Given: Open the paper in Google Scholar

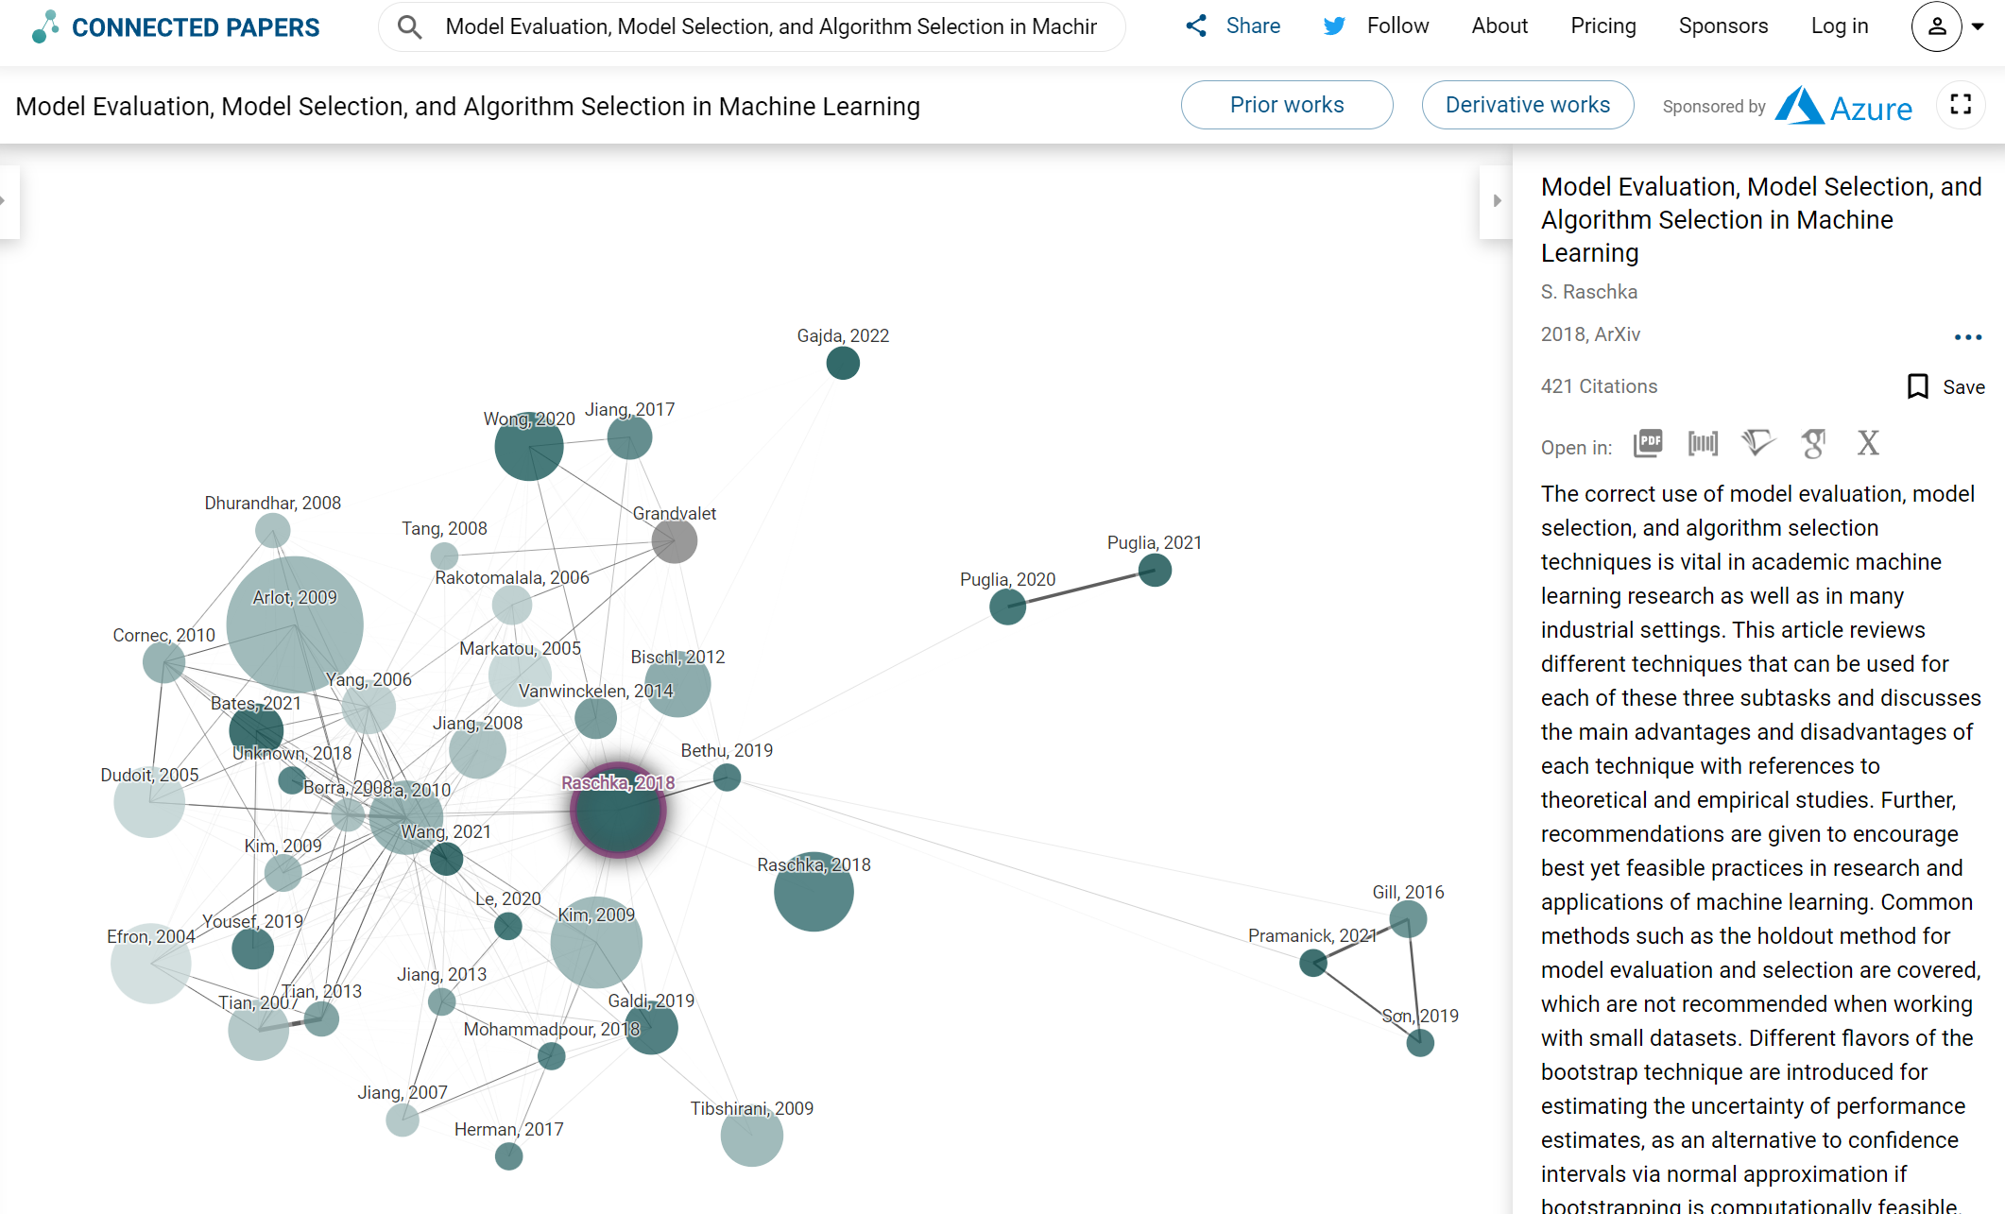Looking at the screenshot, I should pyautogui.click(x=1813, y=443).
